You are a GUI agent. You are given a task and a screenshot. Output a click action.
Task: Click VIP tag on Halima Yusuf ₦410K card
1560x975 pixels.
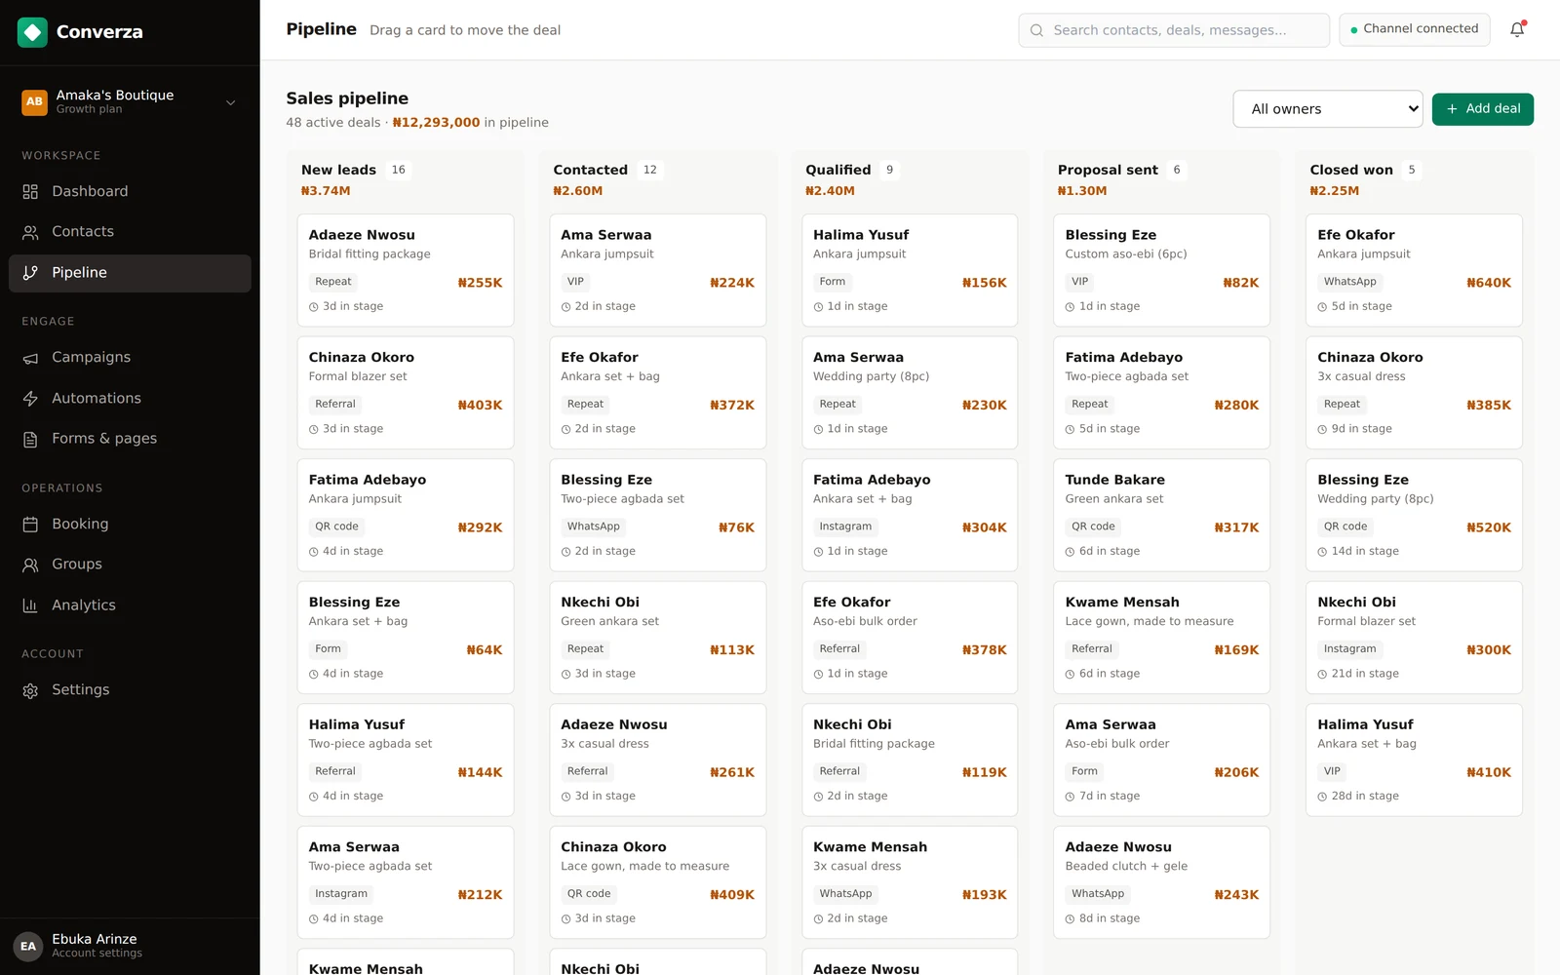[1332, 771]
